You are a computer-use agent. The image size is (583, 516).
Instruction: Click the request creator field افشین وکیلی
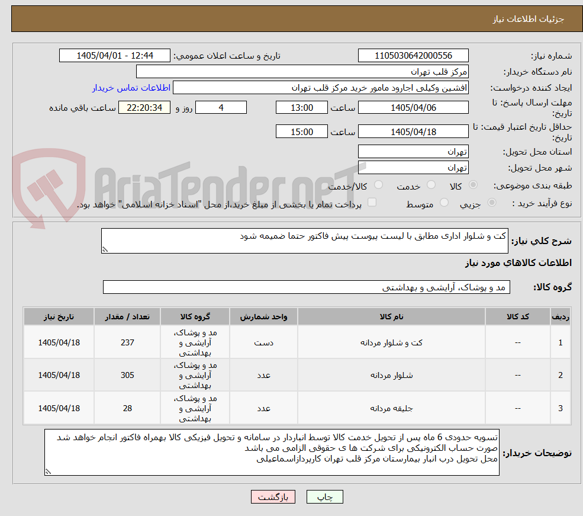pos(320,88)
